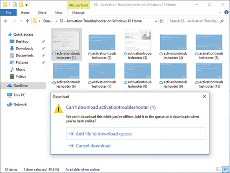Click the Refresh button beside address bar
This screenshot has width=230, height=173.
161,21
